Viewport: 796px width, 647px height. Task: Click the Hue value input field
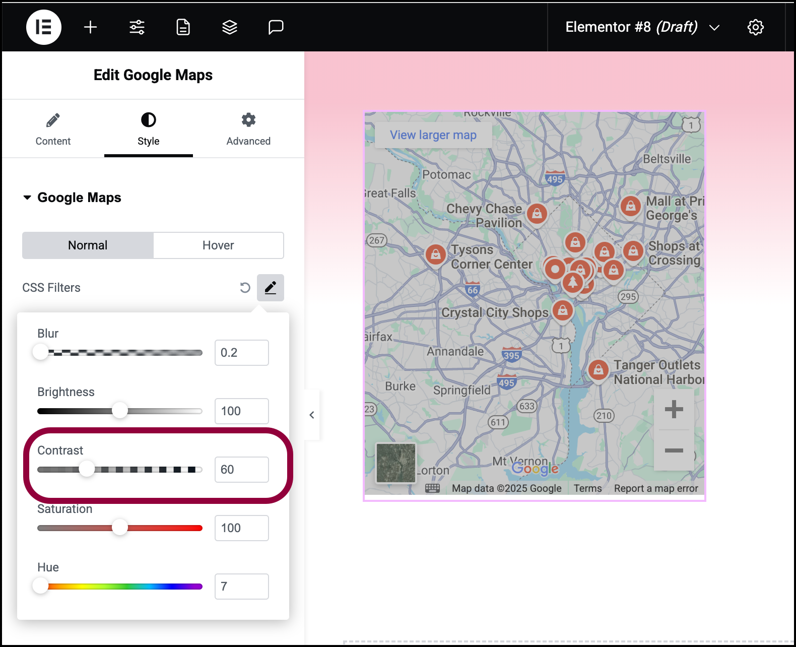coord(242,587)
